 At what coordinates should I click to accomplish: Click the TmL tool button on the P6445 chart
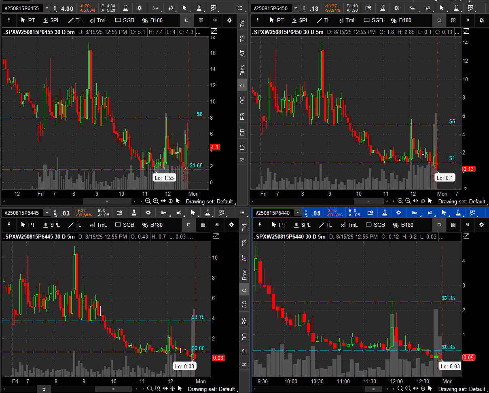[98, 224]
